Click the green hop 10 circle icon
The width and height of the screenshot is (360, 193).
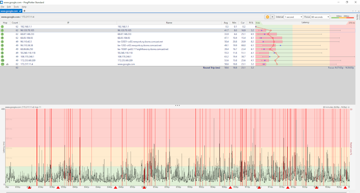point(2,60)
